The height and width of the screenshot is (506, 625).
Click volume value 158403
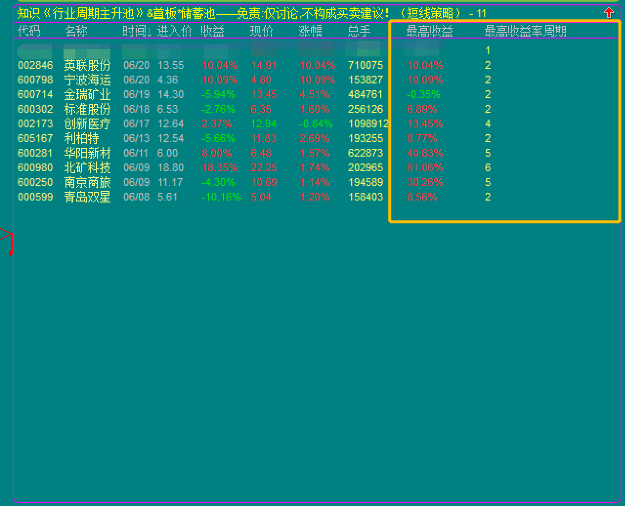366,197
